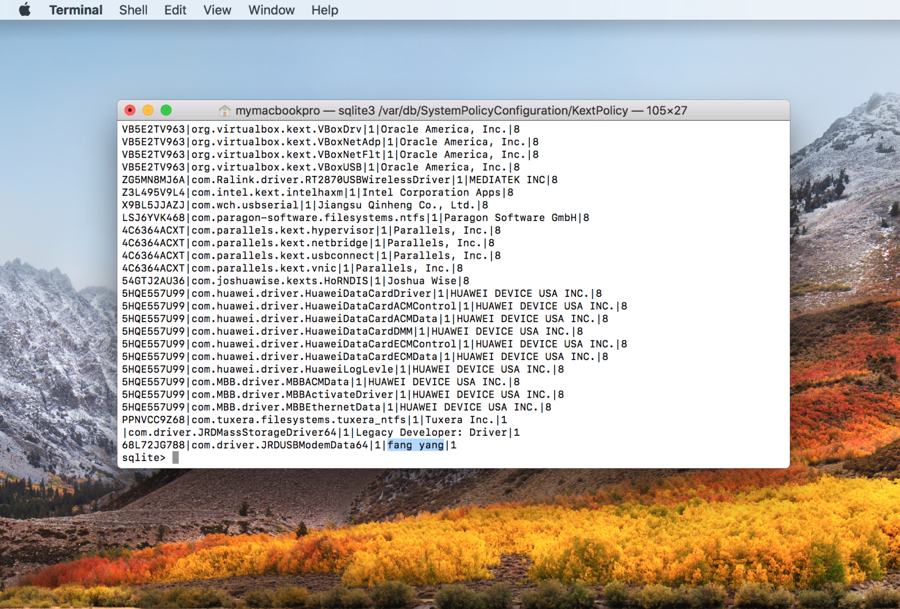Click the developer name 'MEDIATEK INC'

point(507,180)
